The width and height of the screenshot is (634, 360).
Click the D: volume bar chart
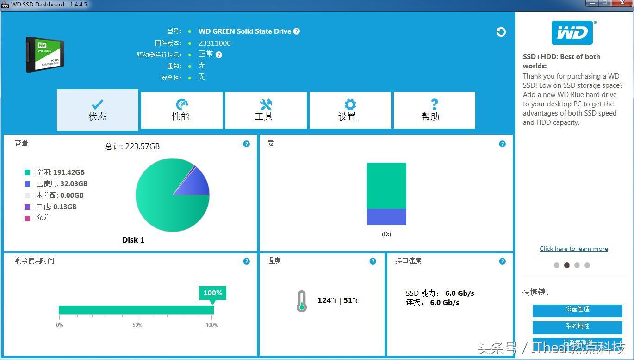(x=386, y=193)
